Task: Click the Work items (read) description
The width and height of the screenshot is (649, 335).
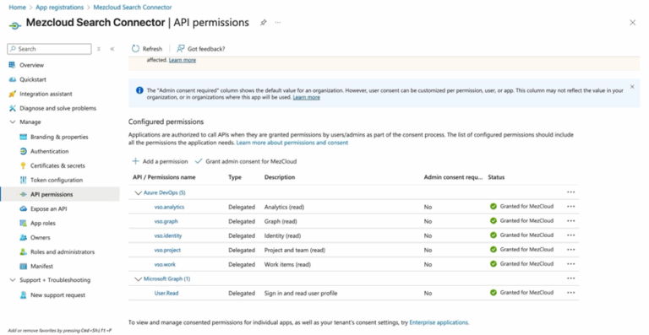Action: (x=287, y=264)
